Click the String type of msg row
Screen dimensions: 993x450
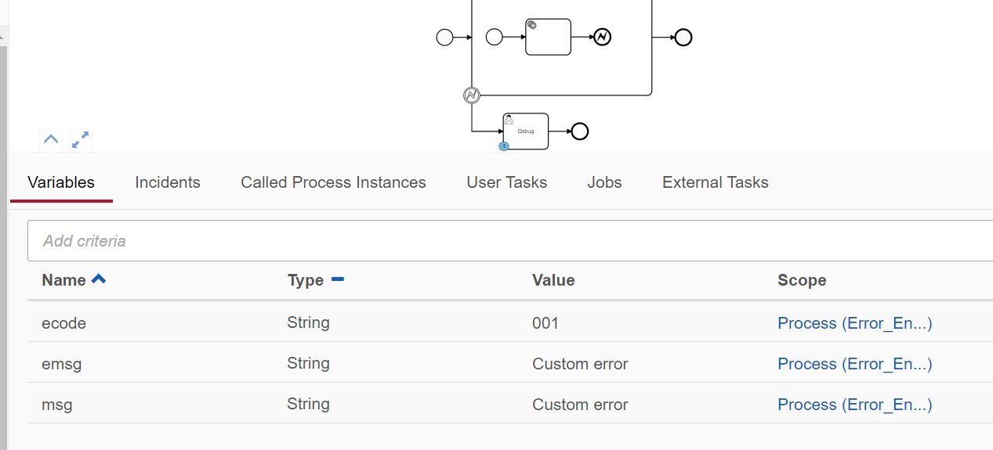(309, 404)
